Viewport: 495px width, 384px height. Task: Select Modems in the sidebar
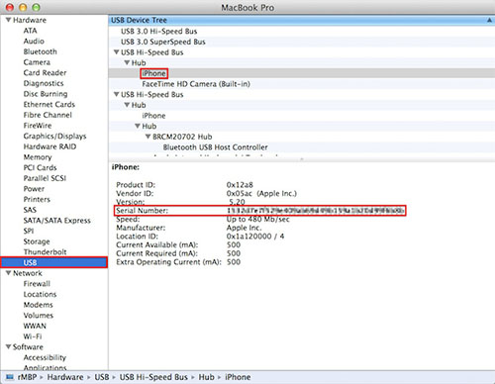pos(38,305)
